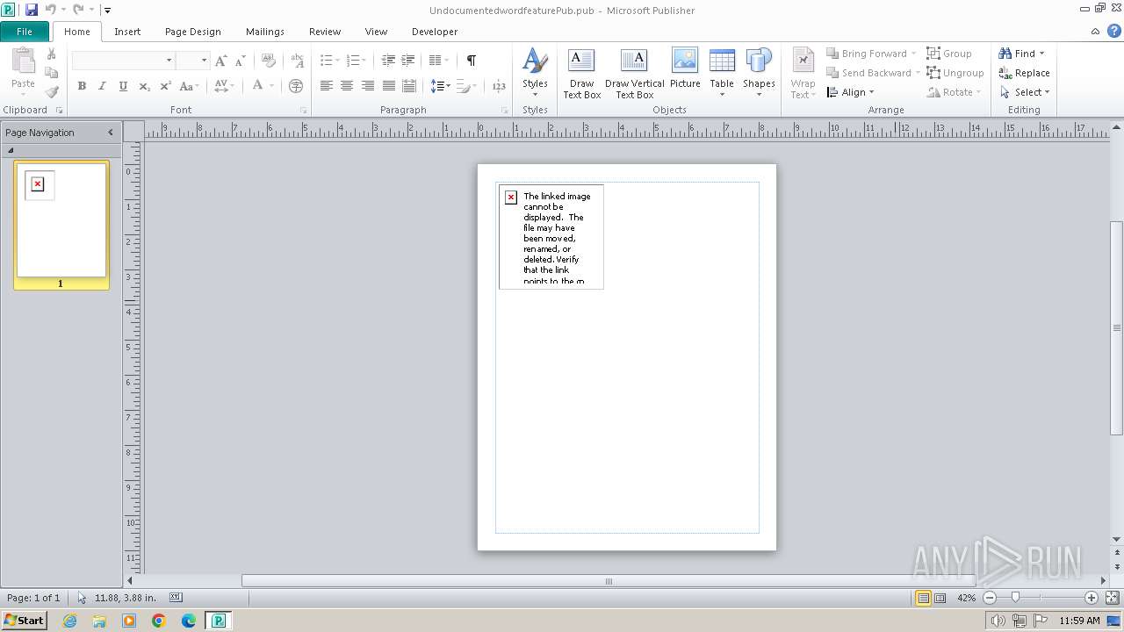Viewport: 1124px width, 632px height.
Task: Click Draw Vertical Text Box
Action: [x=634, y=74]
